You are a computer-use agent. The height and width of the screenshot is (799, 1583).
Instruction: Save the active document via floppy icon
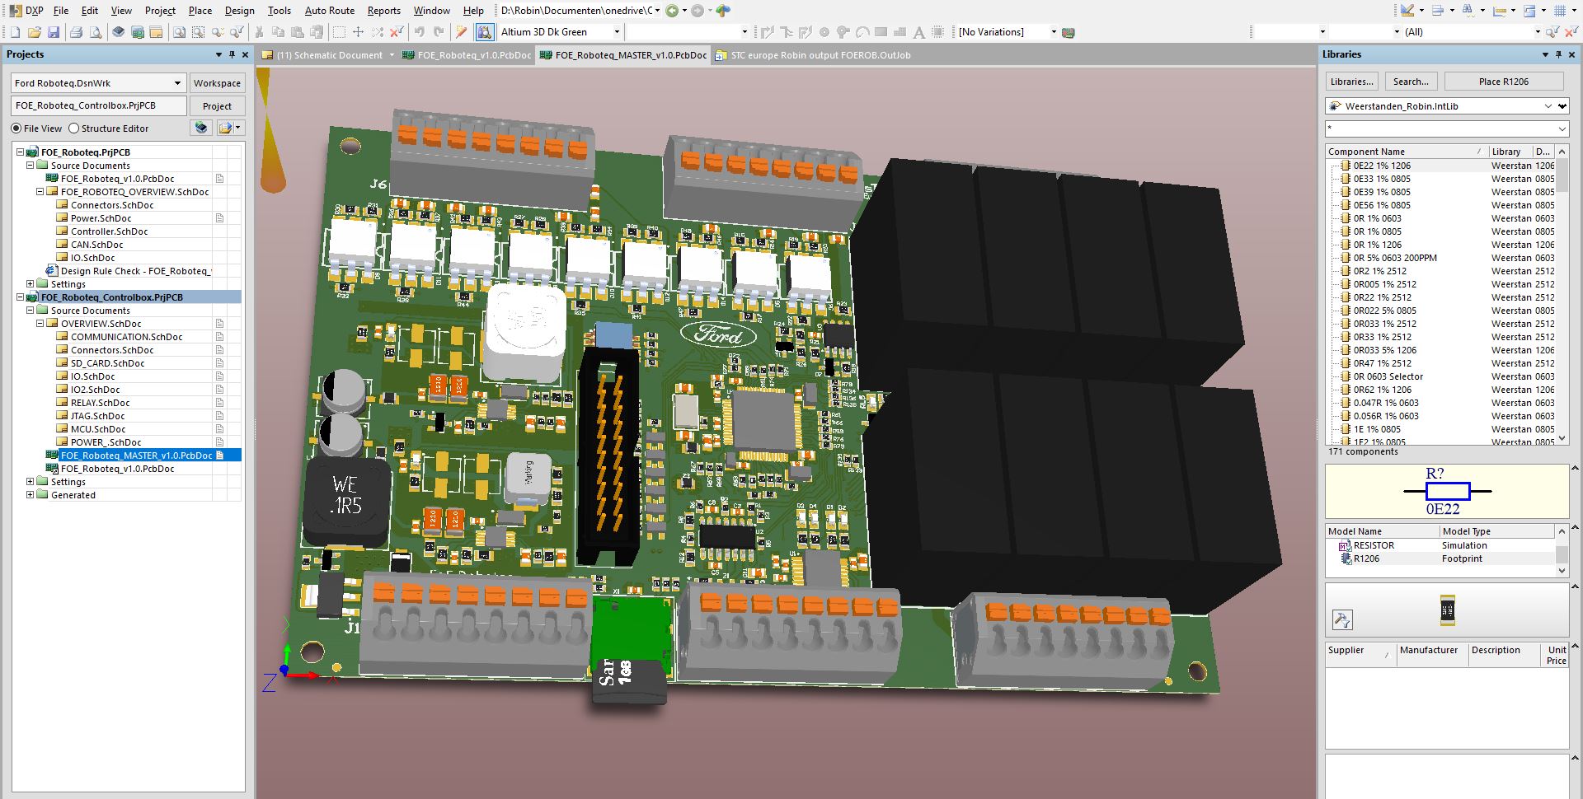point(54,32)
